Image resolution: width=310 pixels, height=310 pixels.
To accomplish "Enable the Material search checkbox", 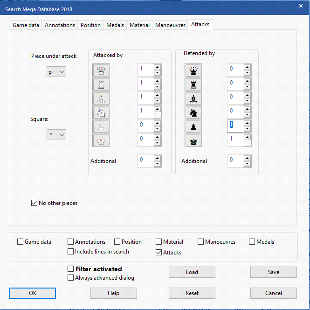I will [x=159, y=242].
